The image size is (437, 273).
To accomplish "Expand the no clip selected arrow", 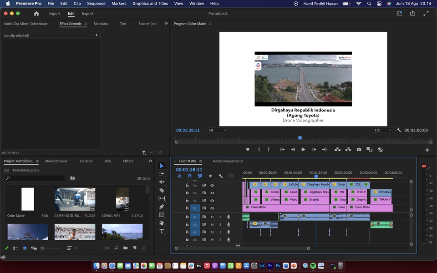I will coord(97,35).
